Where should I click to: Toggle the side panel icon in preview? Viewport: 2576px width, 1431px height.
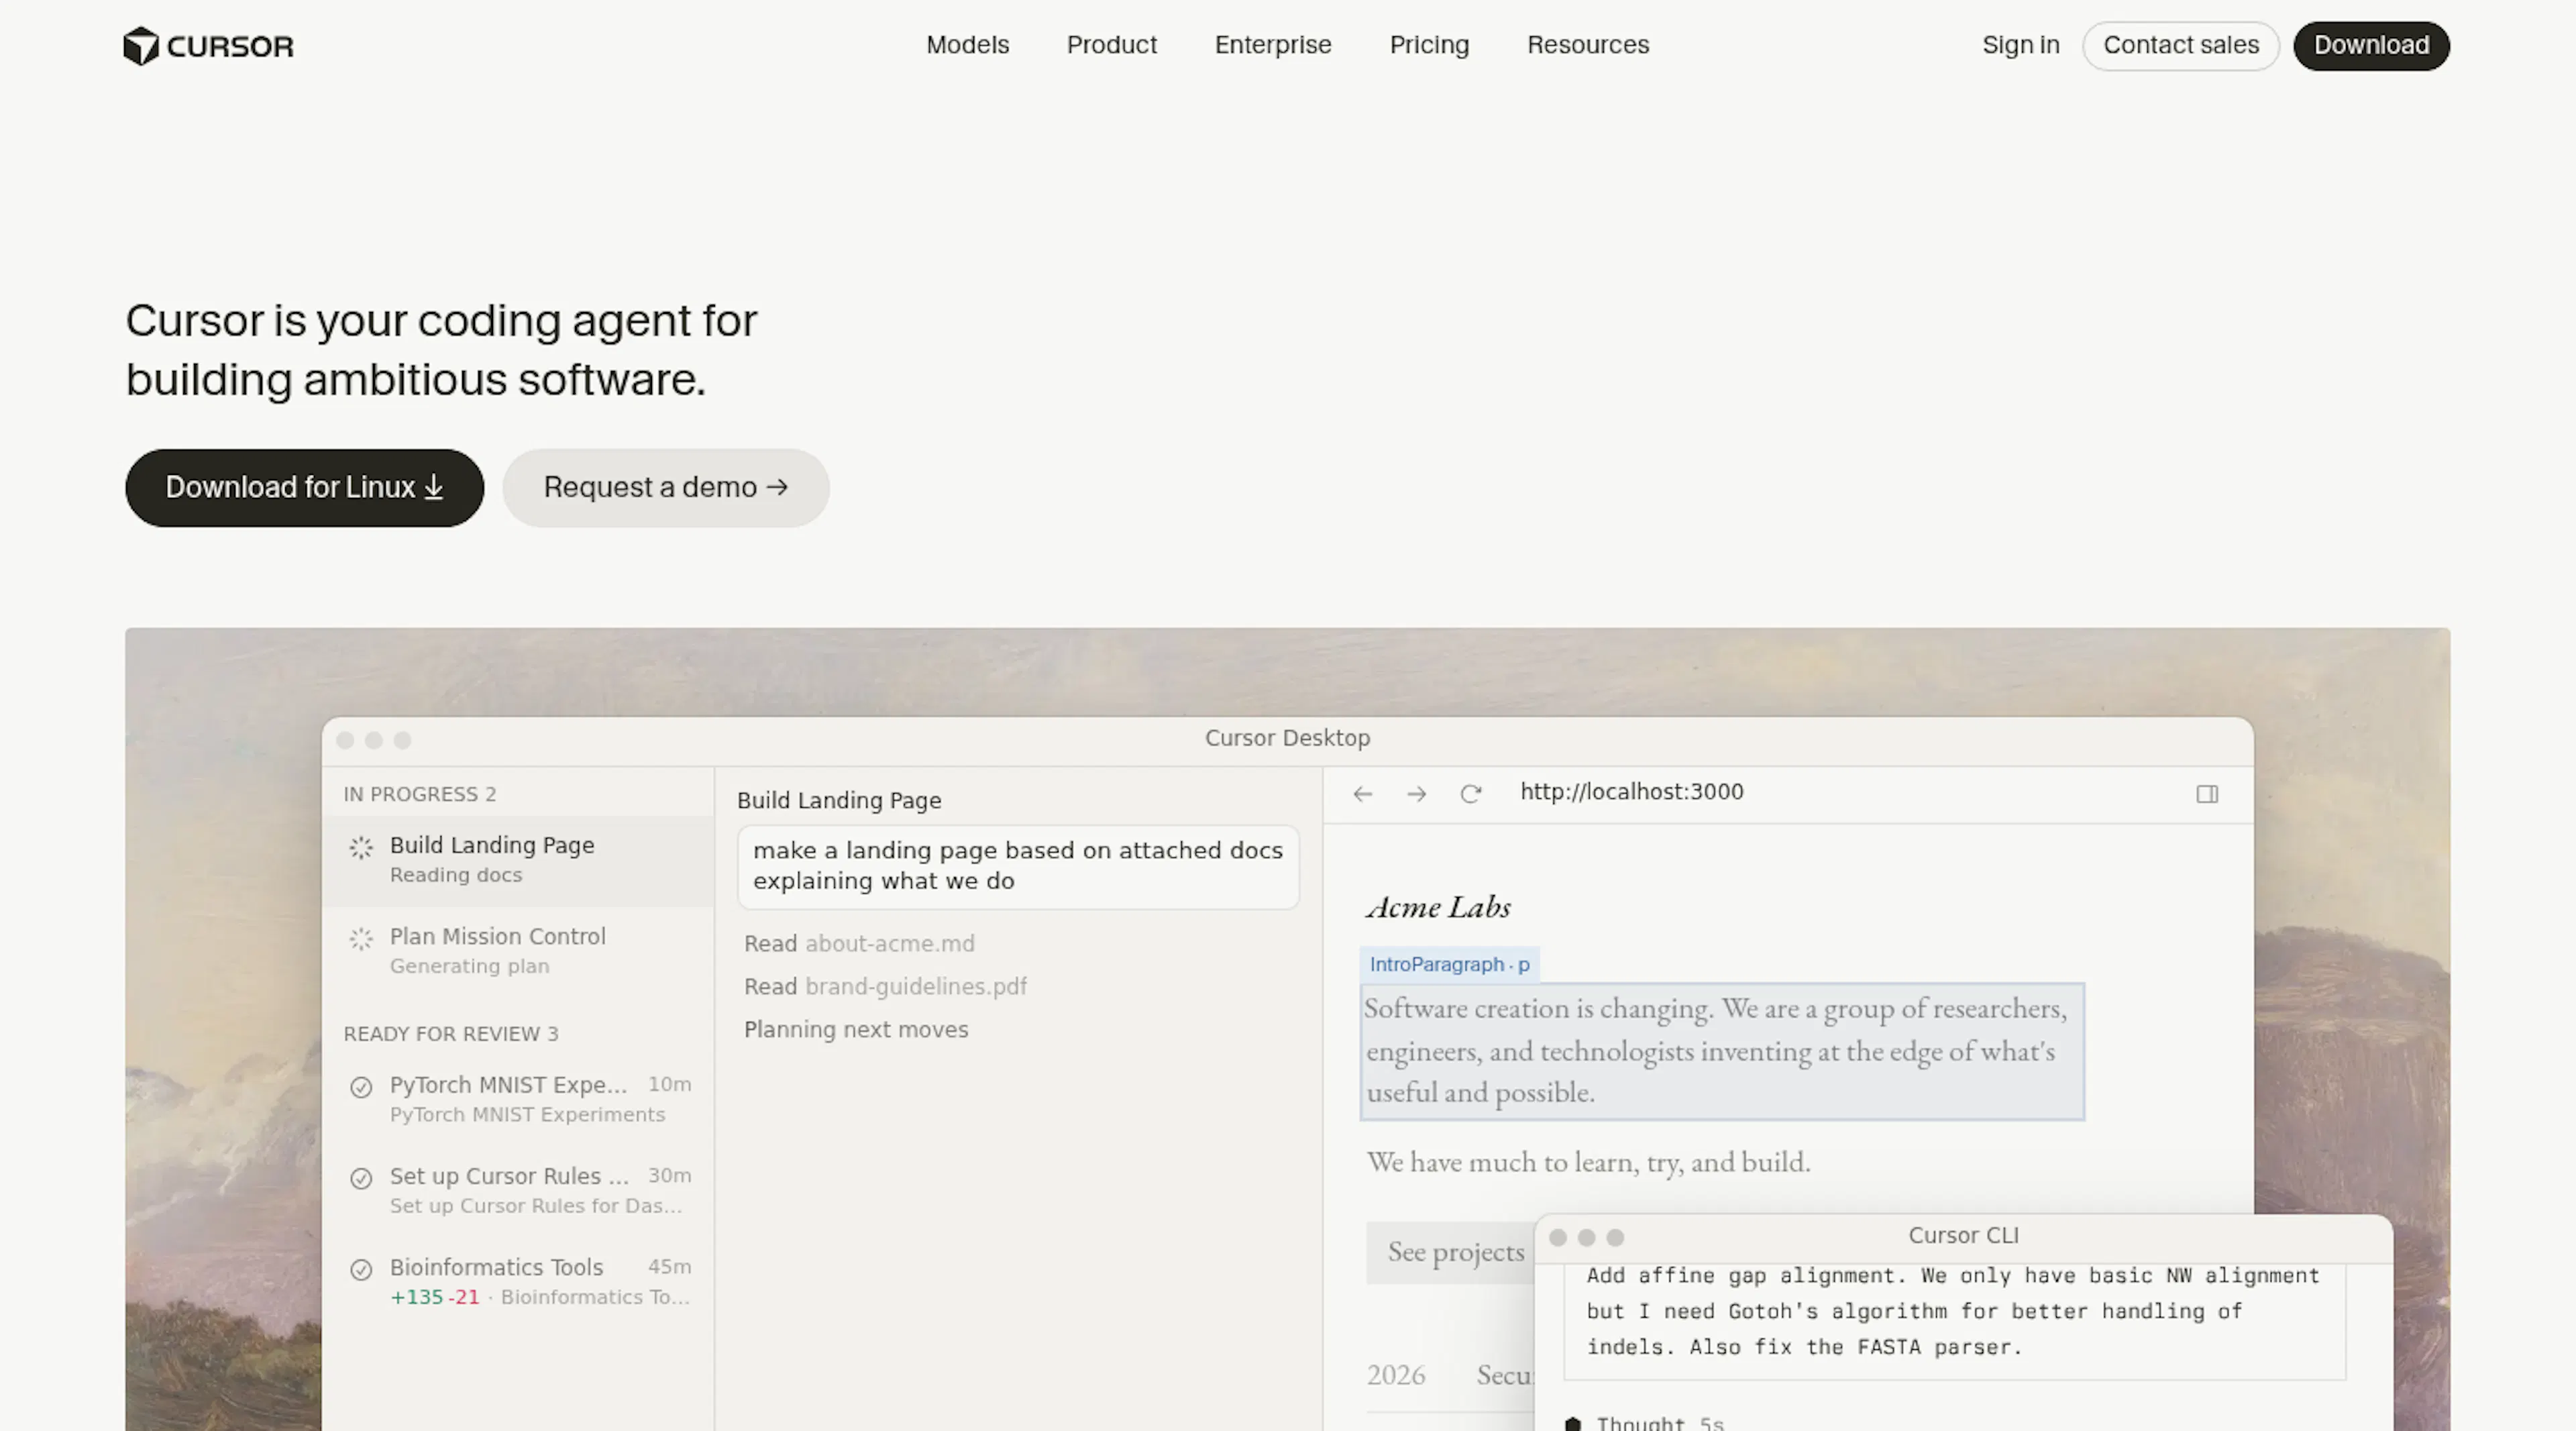(2207, 794)
